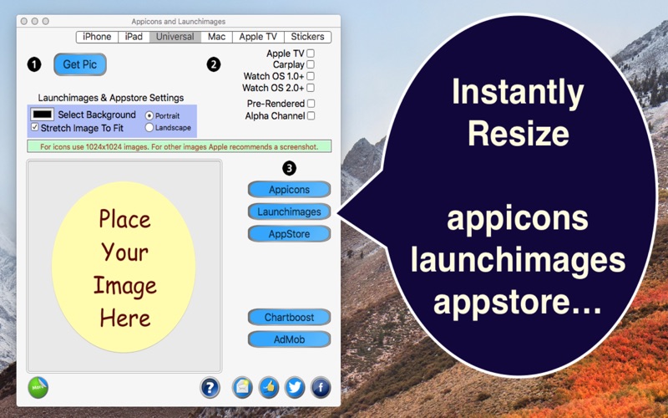The image size is (668, 418).
Task: Open the Stickers tab
Action: coord(307,37)
